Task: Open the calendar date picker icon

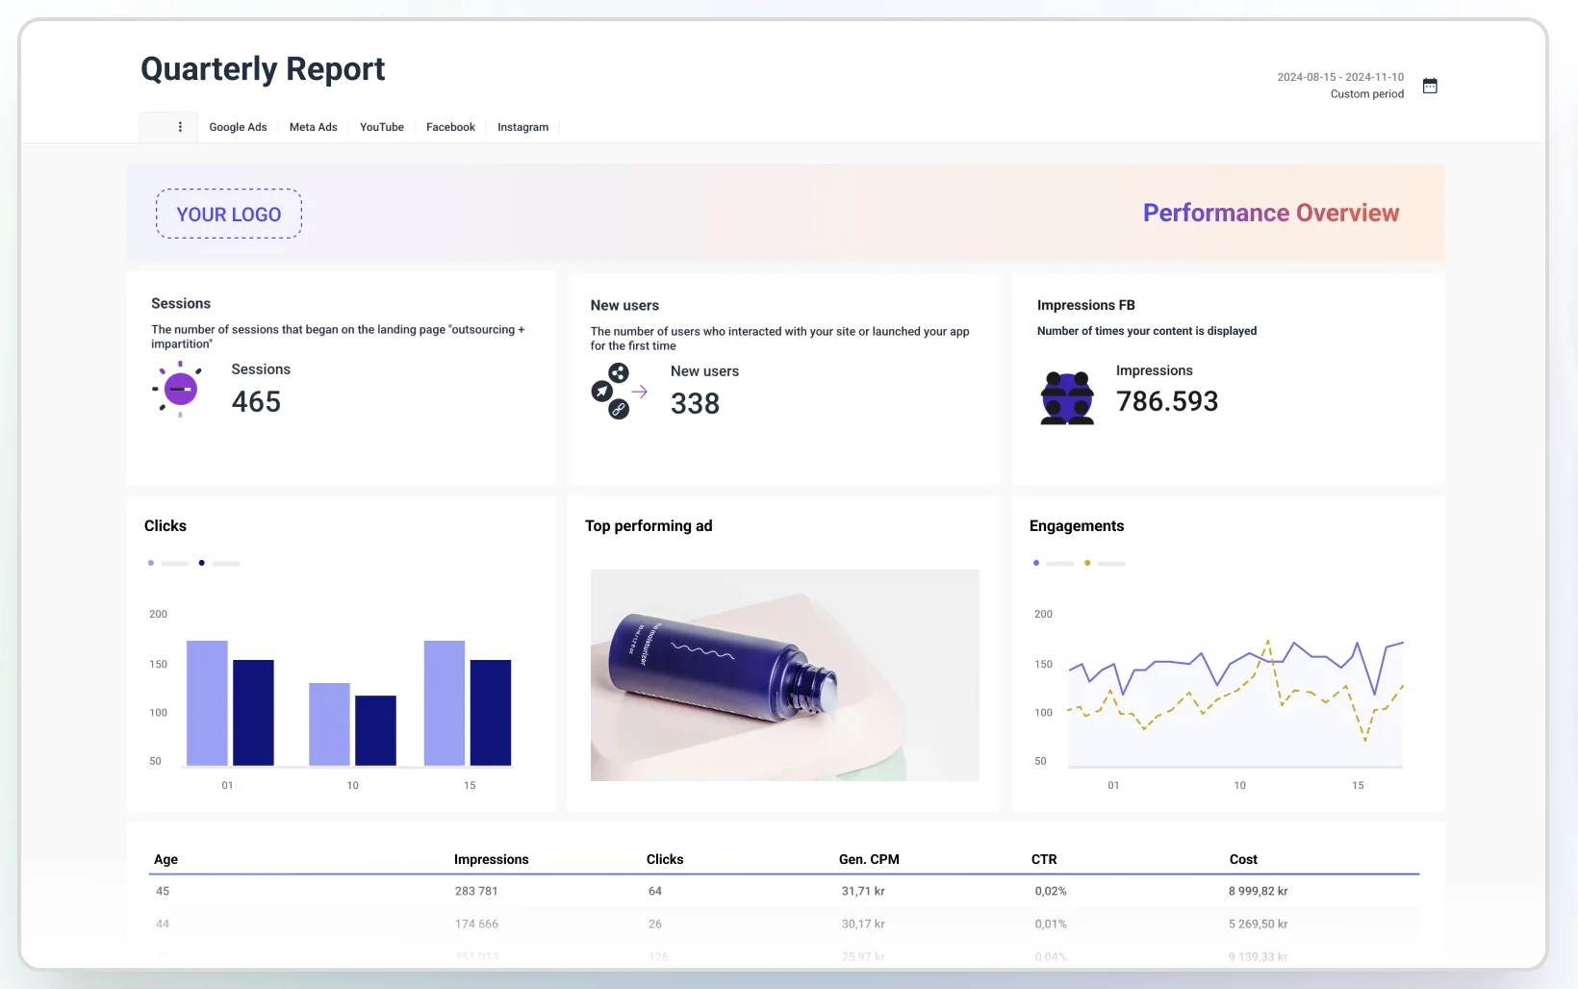Action: [x=1430, y=86]
